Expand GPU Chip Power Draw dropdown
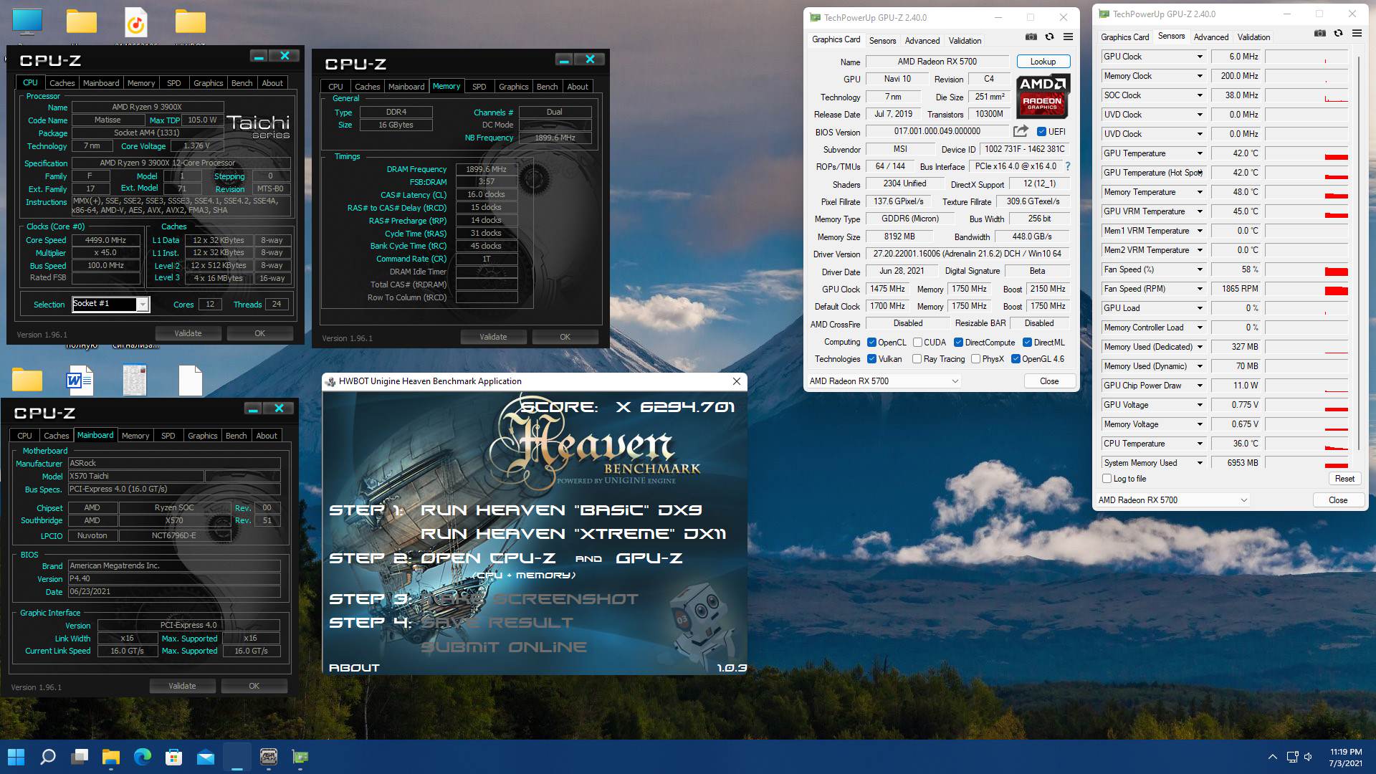Screen dimensions: 1376x774 (x=1200, y=386)
